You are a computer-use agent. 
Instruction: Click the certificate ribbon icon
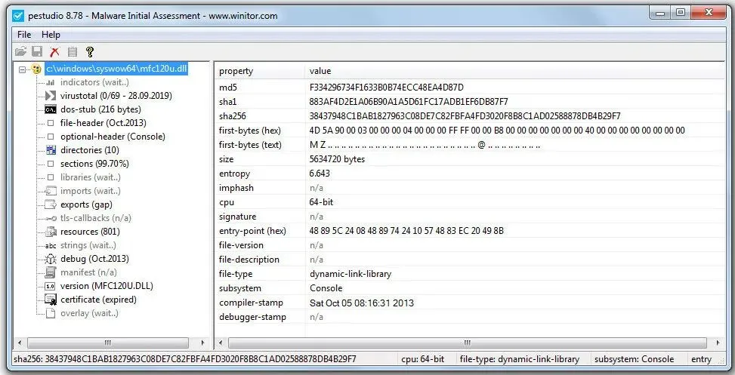(x=51, y=300)
